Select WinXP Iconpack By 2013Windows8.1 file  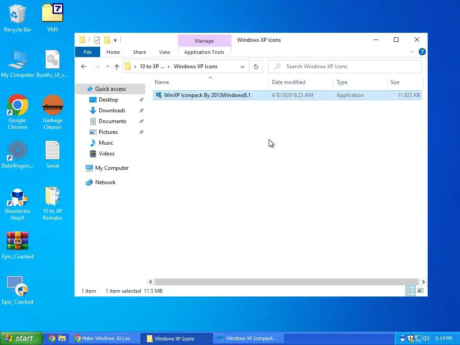coord(287,95)
